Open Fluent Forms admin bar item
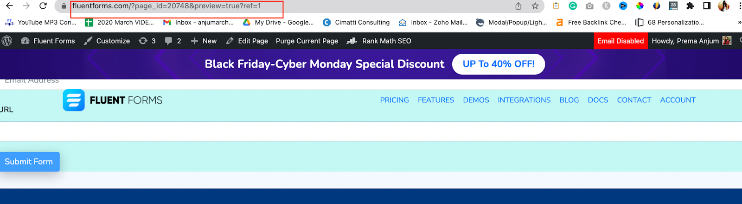Screen dimensions: 742x204 click(48, 41)
